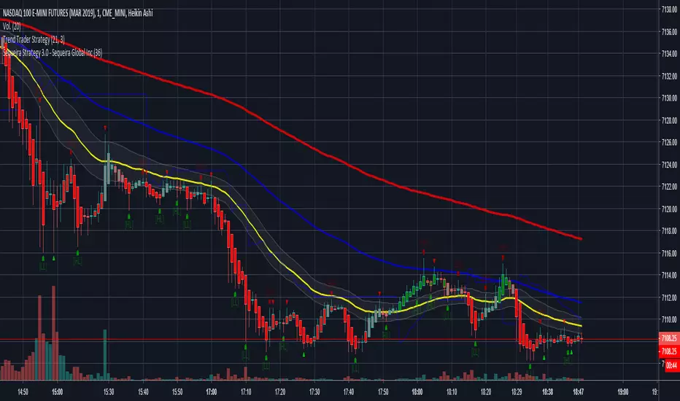Click the 18:38 time axis label

point(547,392)
